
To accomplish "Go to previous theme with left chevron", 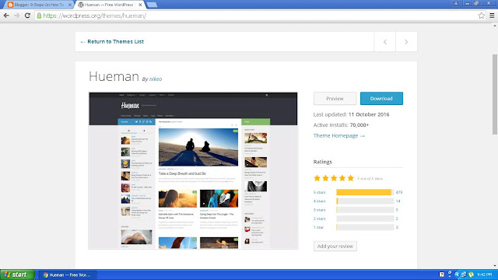I will [385, 41].
